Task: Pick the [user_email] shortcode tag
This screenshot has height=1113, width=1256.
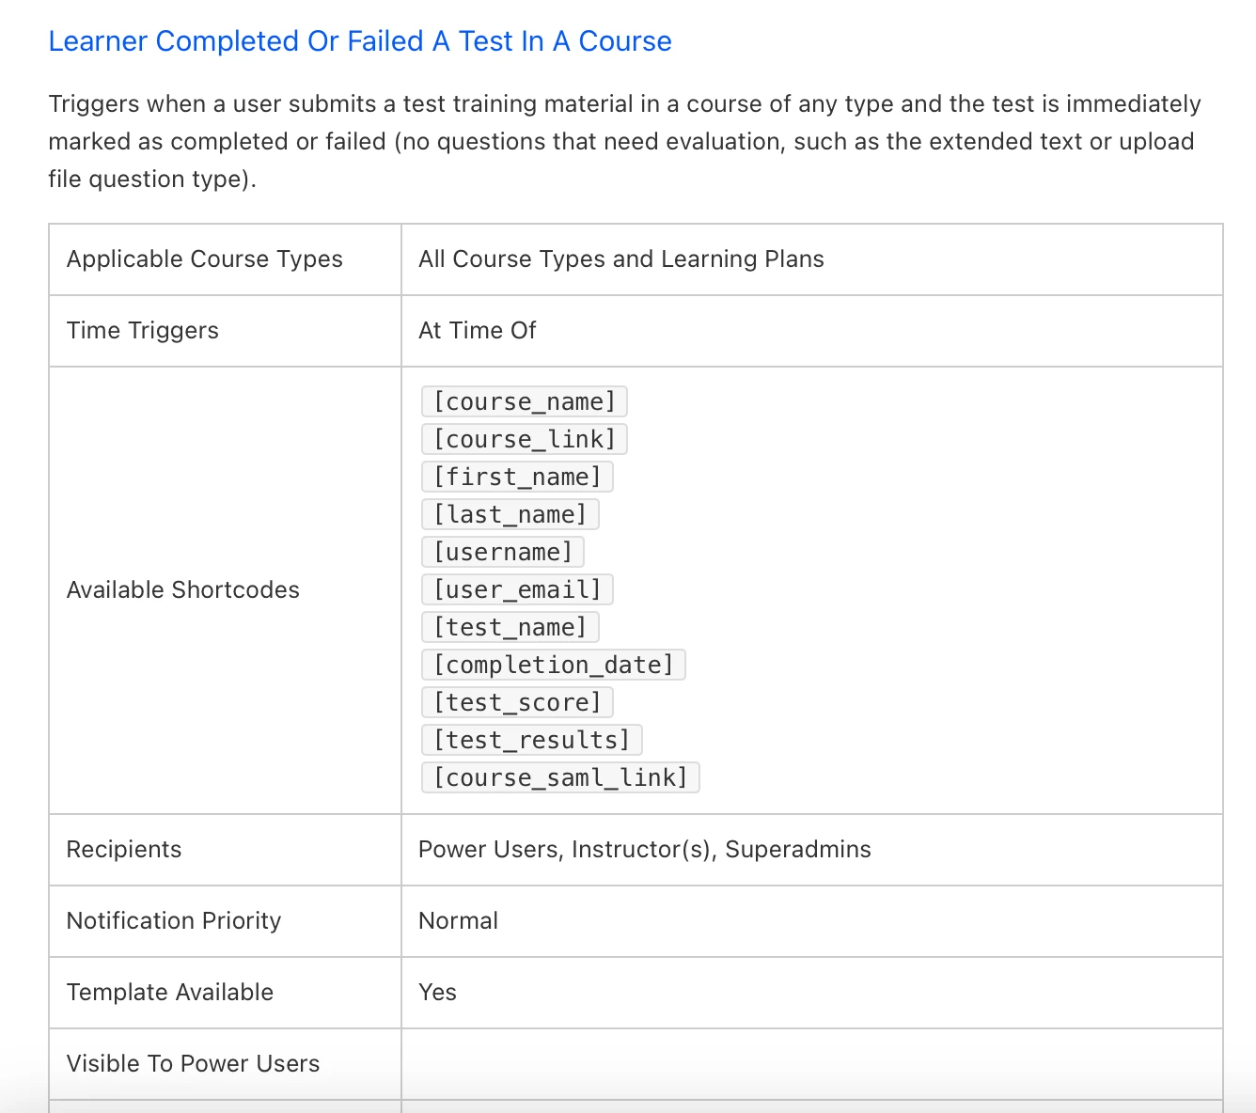Action: (517, 589)
